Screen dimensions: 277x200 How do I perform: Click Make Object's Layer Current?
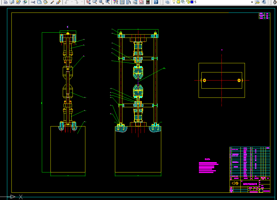pos(257,2)
